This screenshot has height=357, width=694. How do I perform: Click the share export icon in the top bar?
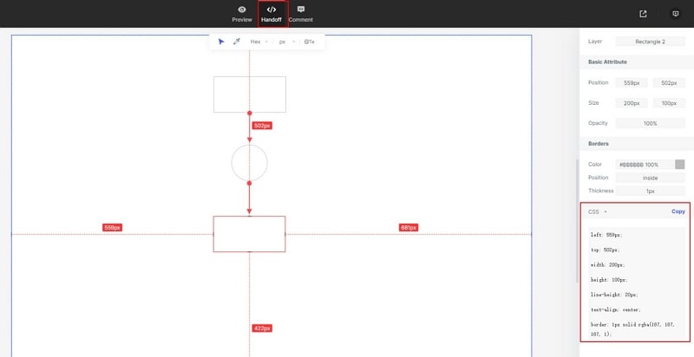coord(643,14)
